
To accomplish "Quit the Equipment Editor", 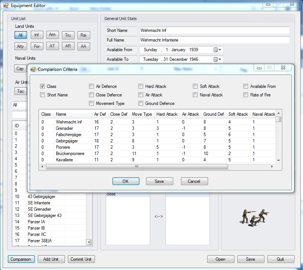I will pyautogui.click(x=281, y=259).
